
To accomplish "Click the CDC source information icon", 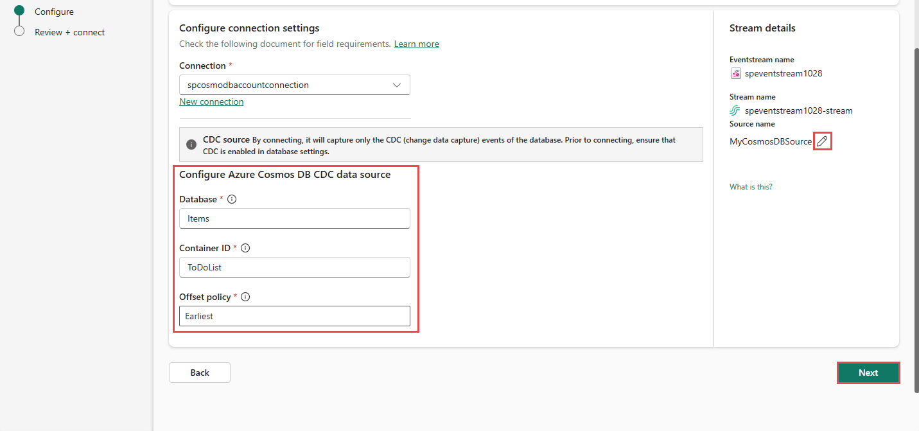I will tap(191, 145).
